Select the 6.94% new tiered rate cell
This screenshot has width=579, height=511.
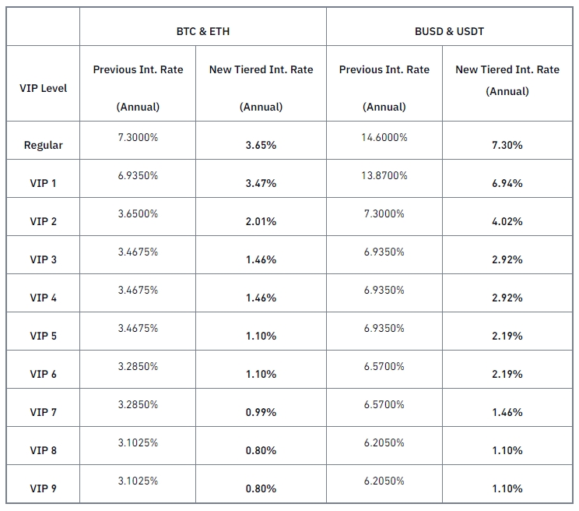(x=507, y=183)
